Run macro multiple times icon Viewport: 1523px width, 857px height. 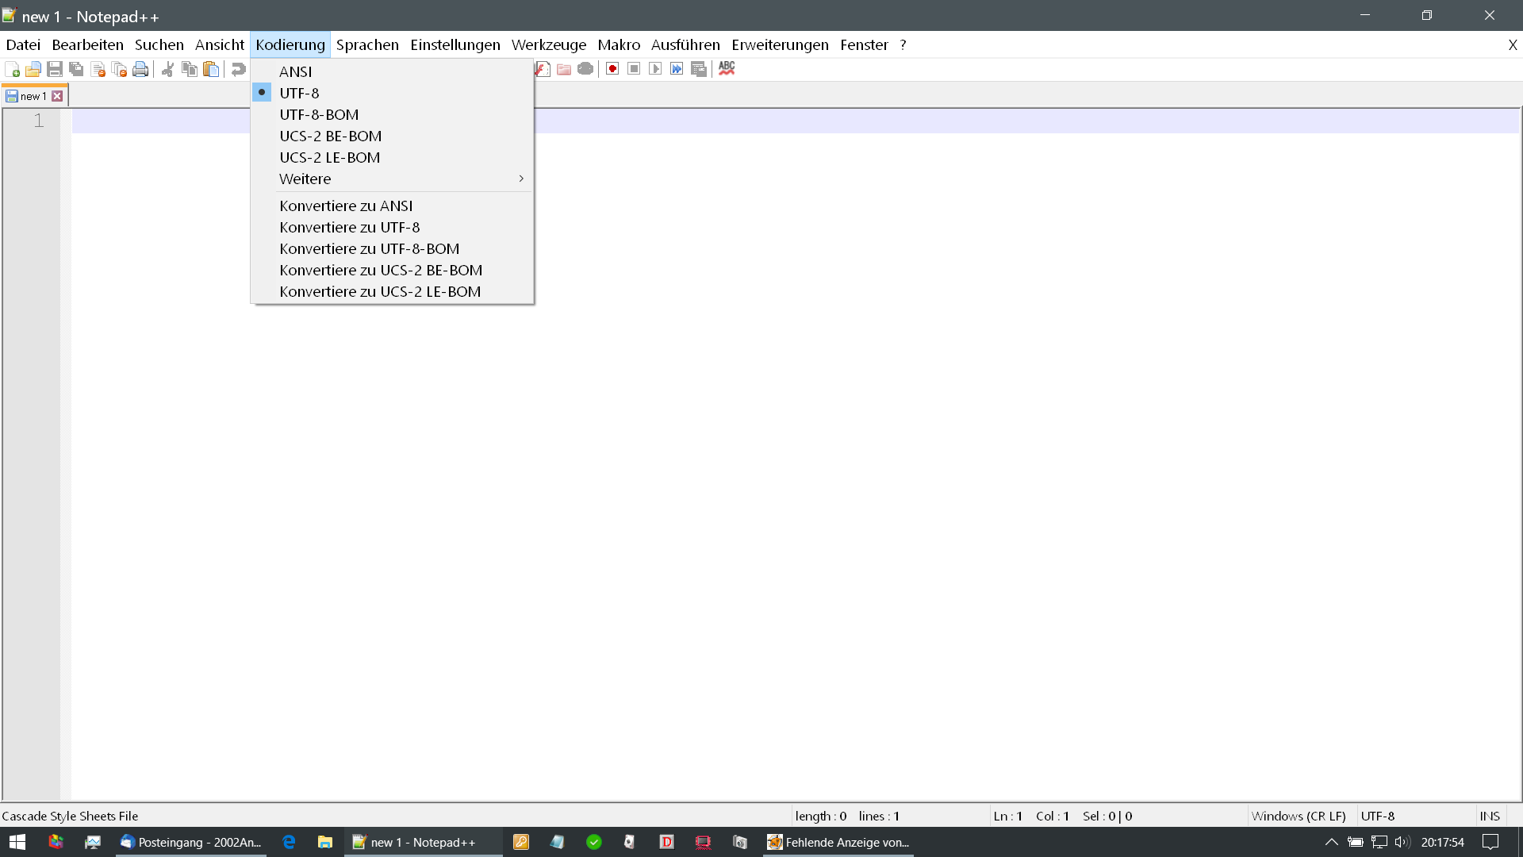tap(677, 69)
